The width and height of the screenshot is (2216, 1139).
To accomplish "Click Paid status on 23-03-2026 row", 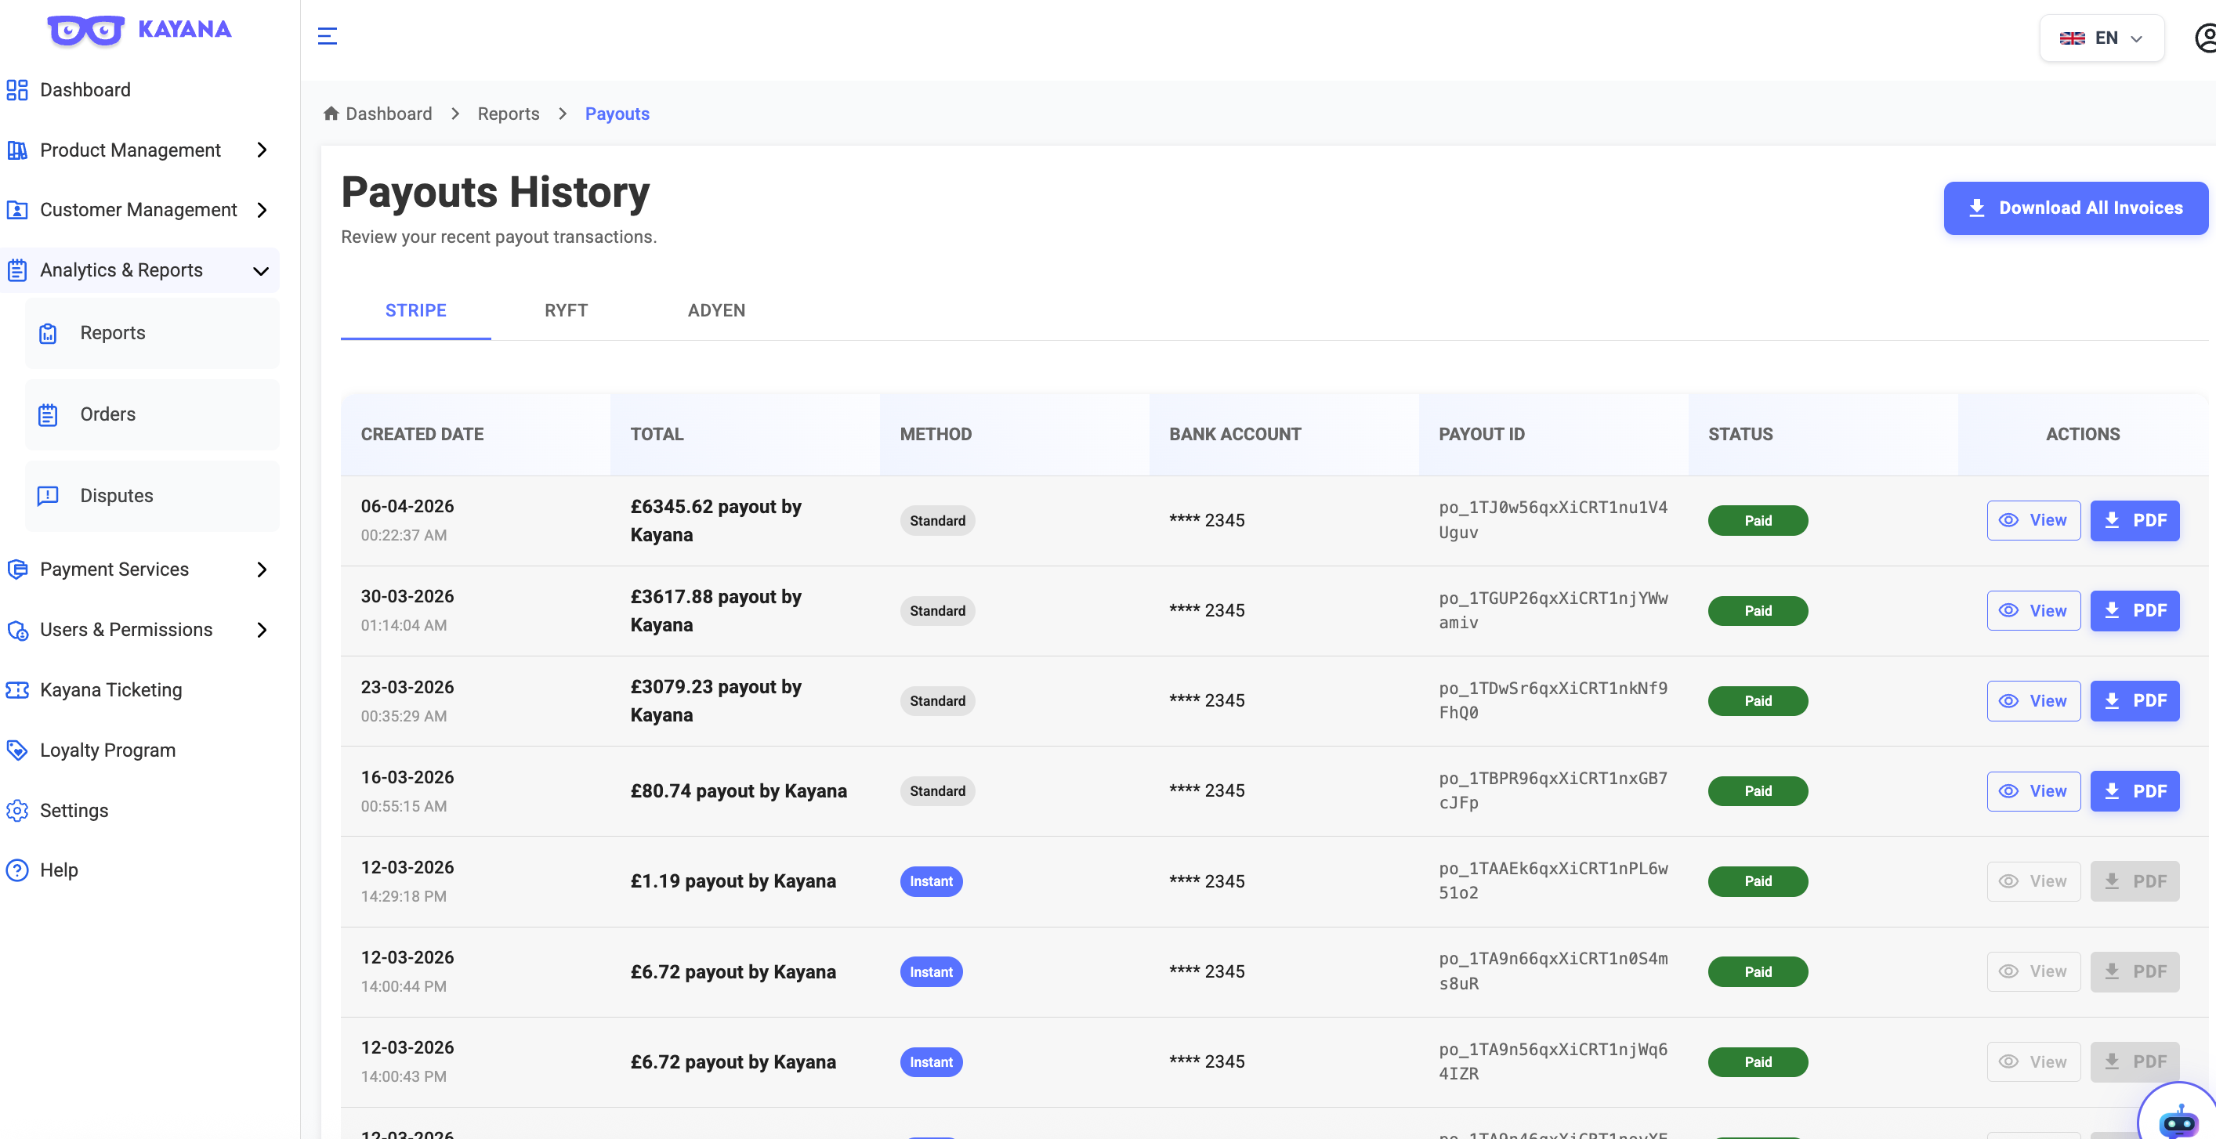I will pyautogui.click(x=1758, y=701).
